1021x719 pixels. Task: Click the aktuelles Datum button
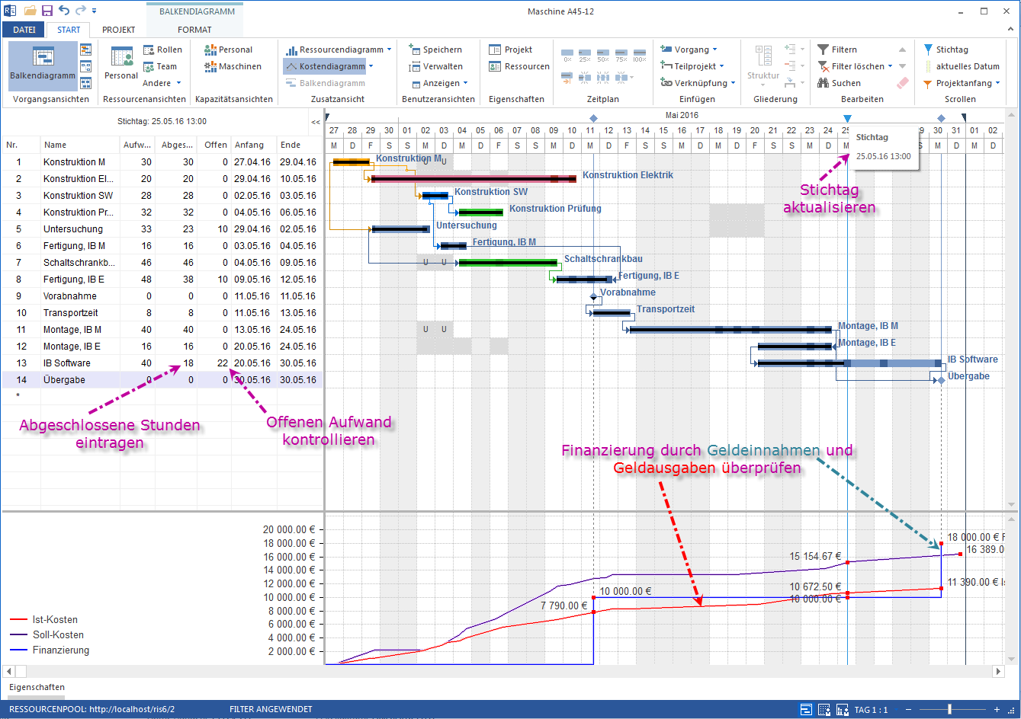point(962,66)
